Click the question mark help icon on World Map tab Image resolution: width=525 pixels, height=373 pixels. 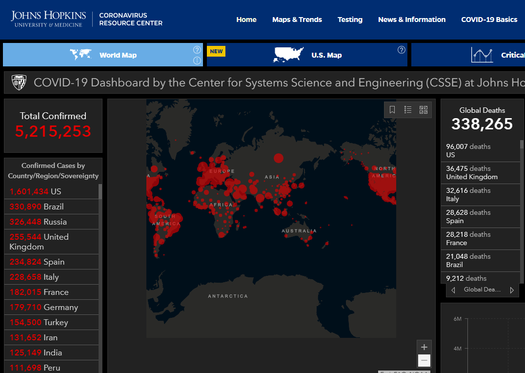click(x=197, y=50)
